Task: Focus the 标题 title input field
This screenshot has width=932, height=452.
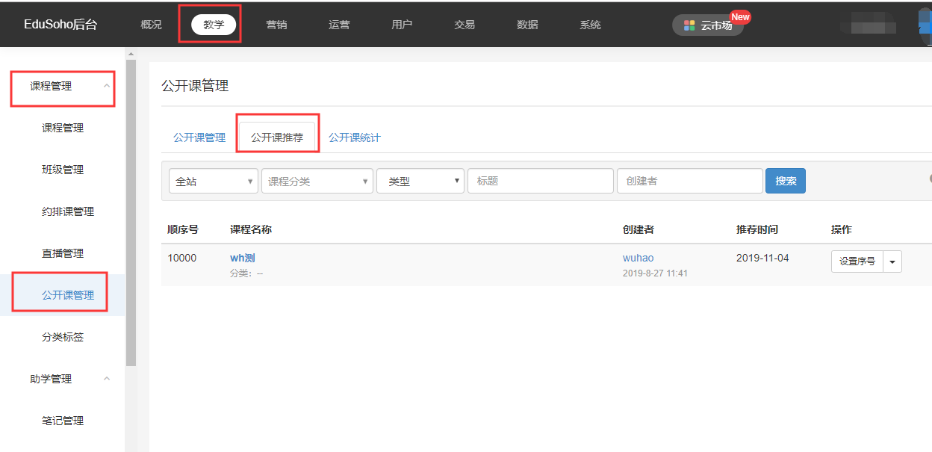Action: (x=540, y=181)
